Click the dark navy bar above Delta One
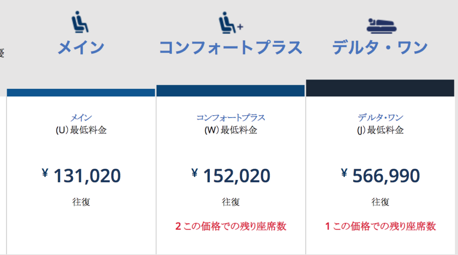This screenshot has height=255, width=458. coord(380,88)
